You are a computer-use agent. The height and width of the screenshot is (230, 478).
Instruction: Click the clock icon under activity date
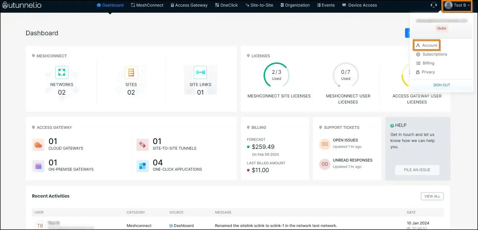(x=408, y=229)
